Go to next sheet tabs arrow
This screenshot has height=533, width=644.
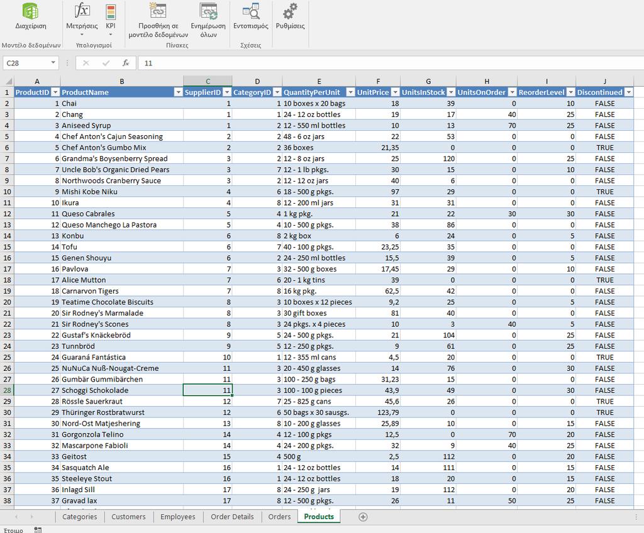31,517
